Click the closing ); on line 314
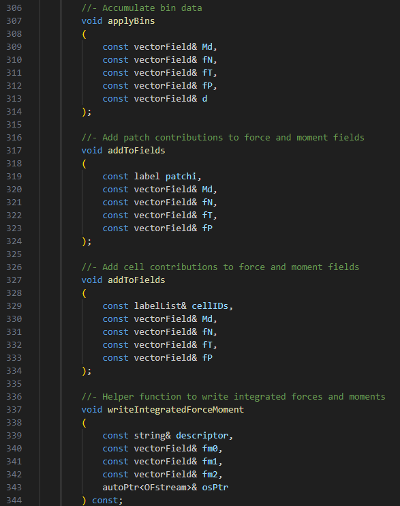 pyautogui.click(x=87, y=112)
